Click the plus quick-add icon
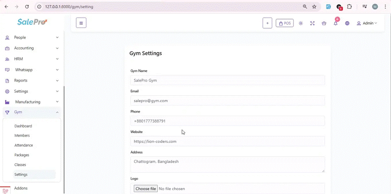391x194 pixels. 267,23
